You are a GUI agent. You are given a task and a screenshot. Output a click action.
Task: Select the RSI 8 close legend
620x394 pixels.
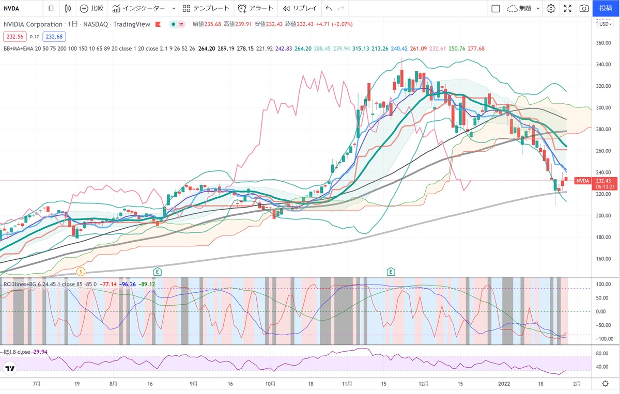(x=16, y=352)
